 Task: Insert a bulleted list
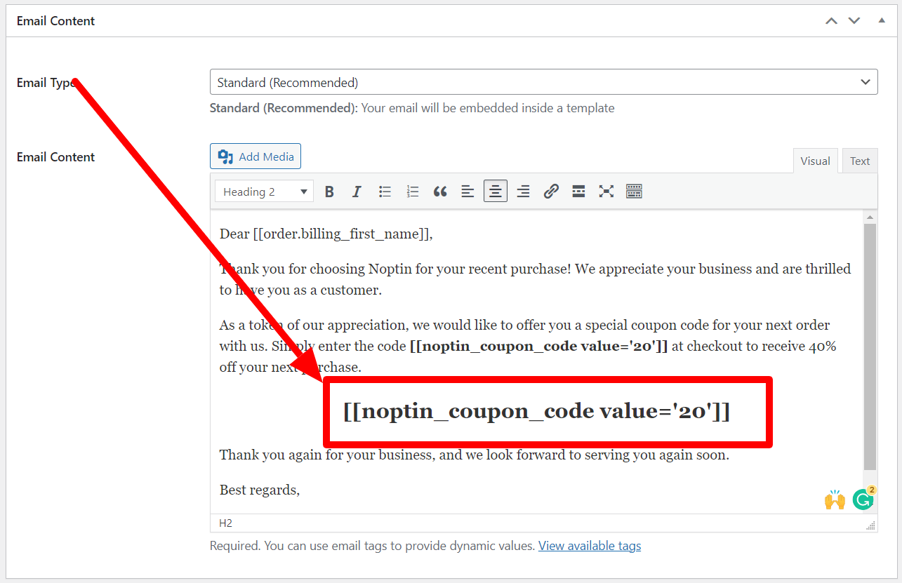[x=385, y=192]
